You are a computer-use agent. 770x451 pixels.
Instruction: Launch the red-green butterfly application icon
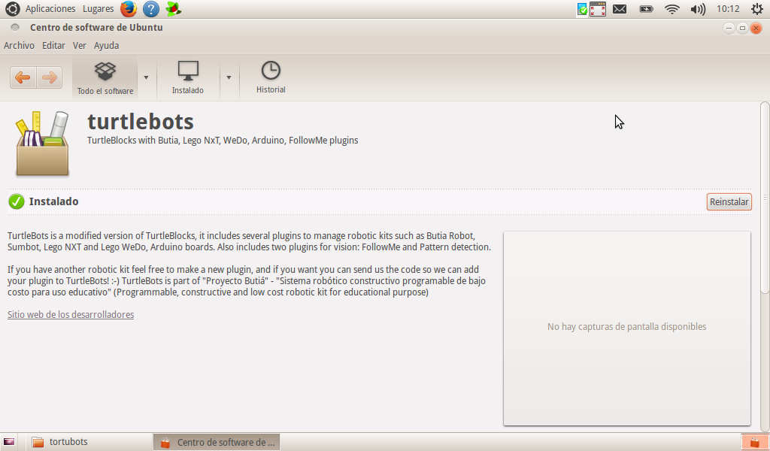coord(174,9)
